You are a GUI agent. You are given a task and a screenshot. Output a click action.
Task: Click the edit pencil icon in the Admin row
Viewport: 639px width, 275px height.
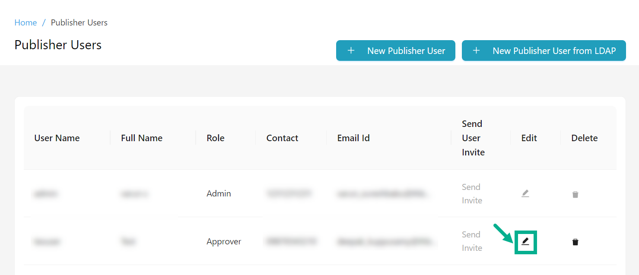pyautogui.click(x=525, y=194)
